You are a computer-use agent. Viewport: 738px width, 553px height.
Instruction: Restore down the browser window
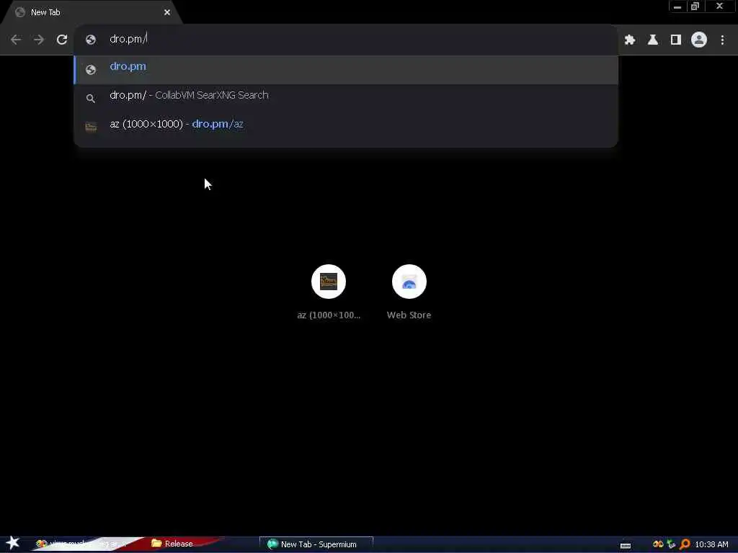[695, 6]
